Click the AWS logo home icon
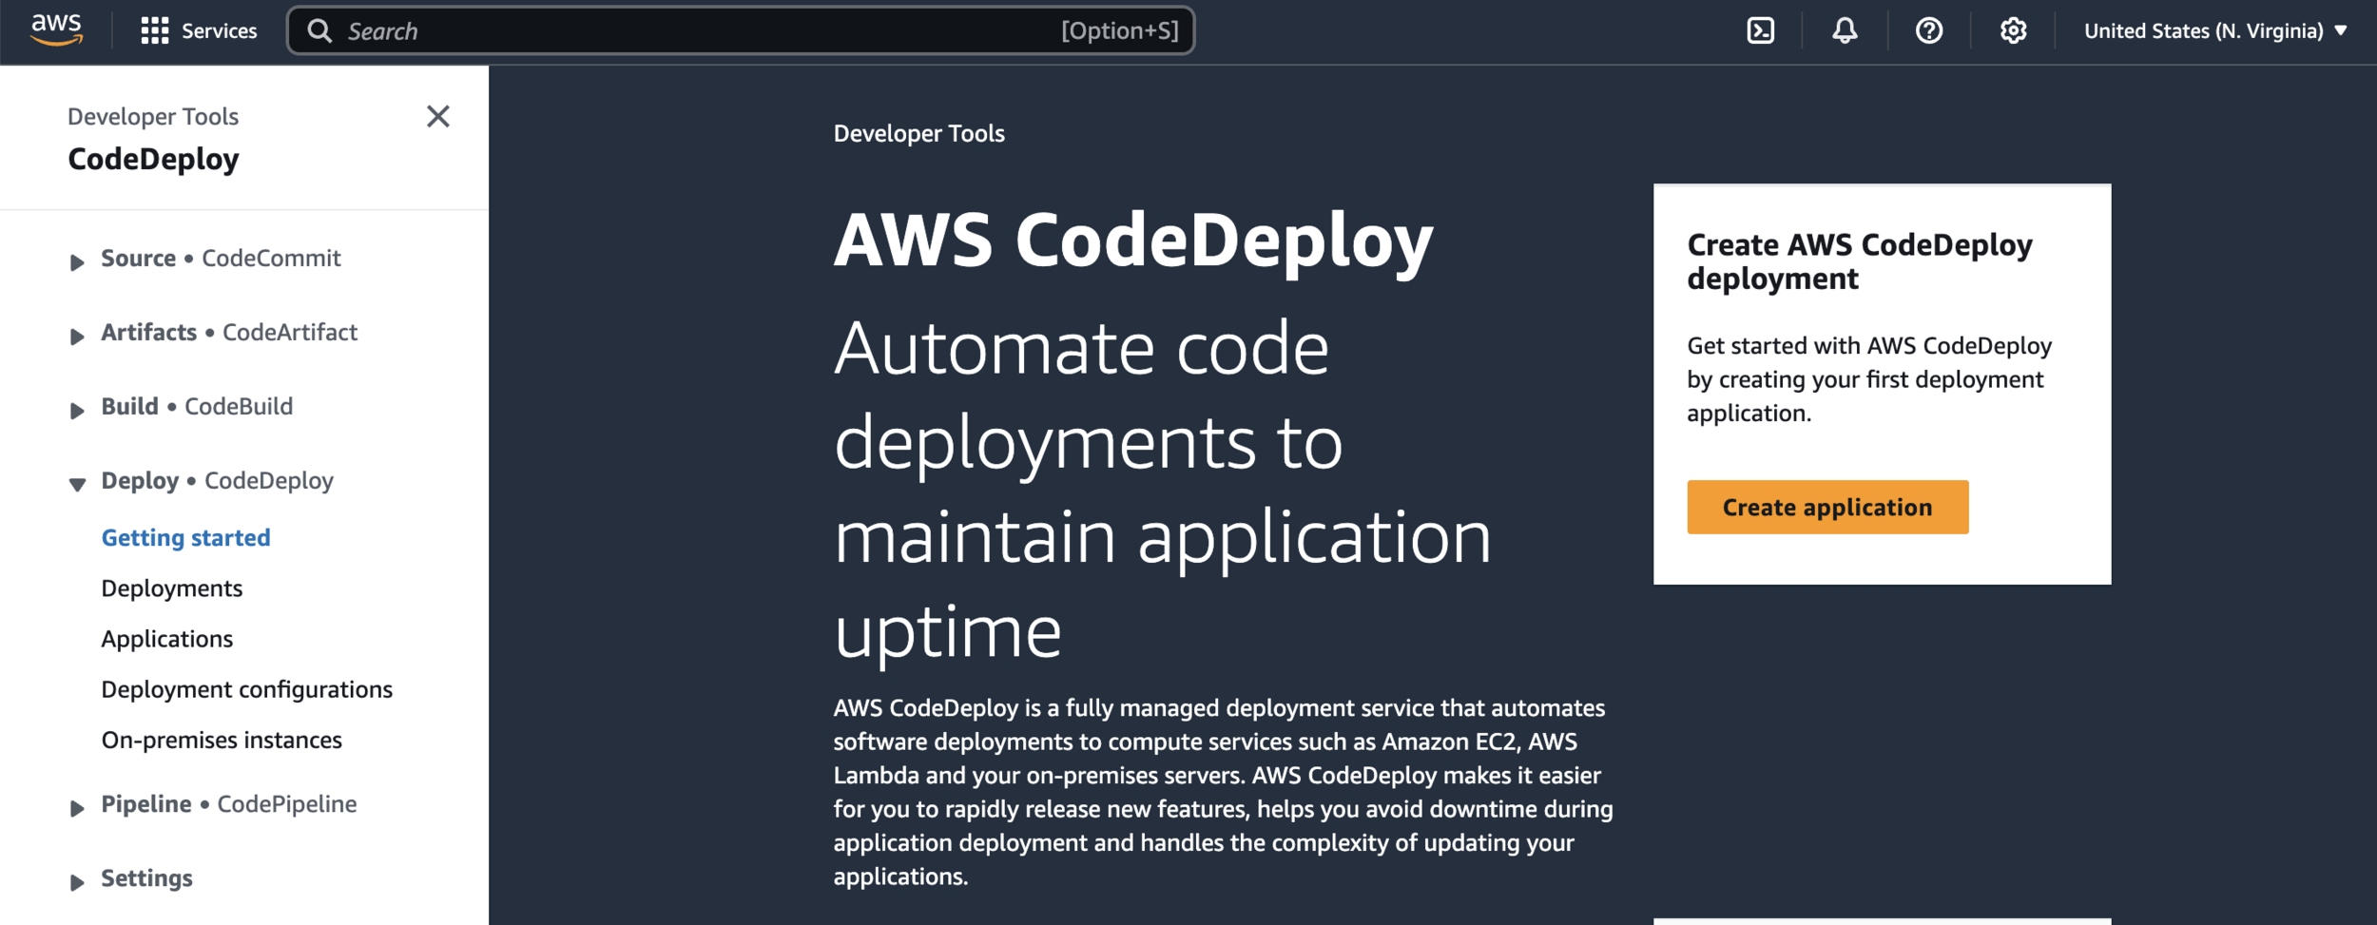Image resolution: width=2377 pixels, height=925 pixels. 56,29
